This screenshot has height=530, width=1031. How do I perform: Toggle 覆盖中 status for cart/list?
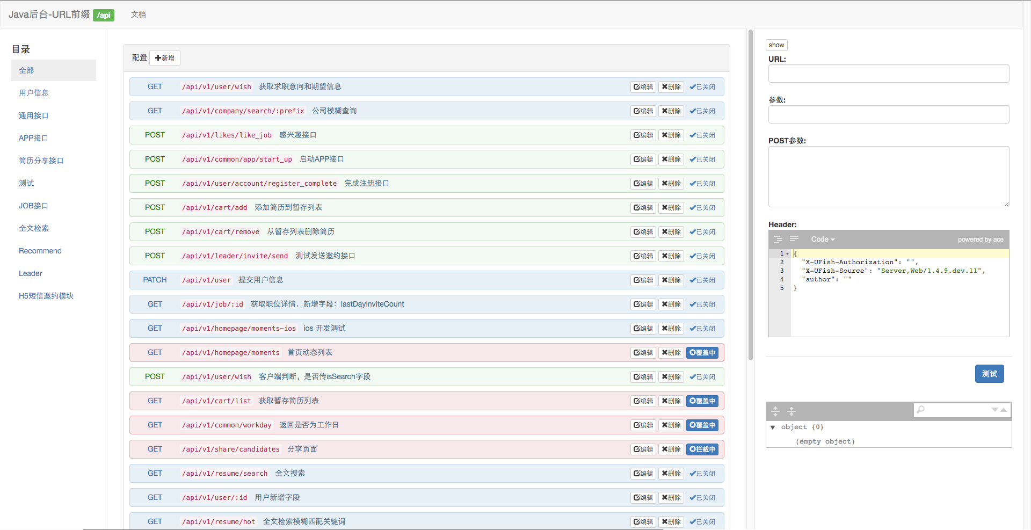(702, 401)
